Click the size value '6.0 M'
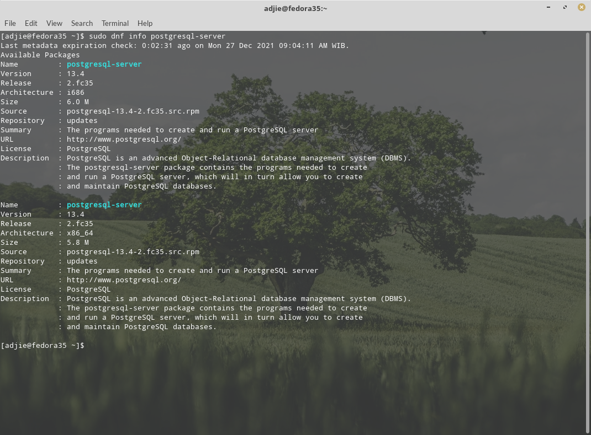591x435 pixels. click(x=78, y=102)
